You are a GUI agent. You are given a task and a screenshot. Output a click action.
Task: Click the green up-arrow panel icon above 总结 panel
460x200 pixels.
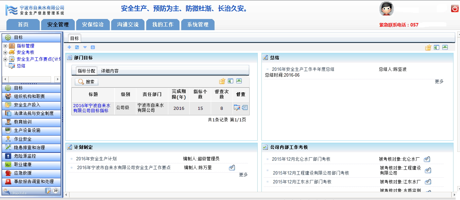point(445,48)
